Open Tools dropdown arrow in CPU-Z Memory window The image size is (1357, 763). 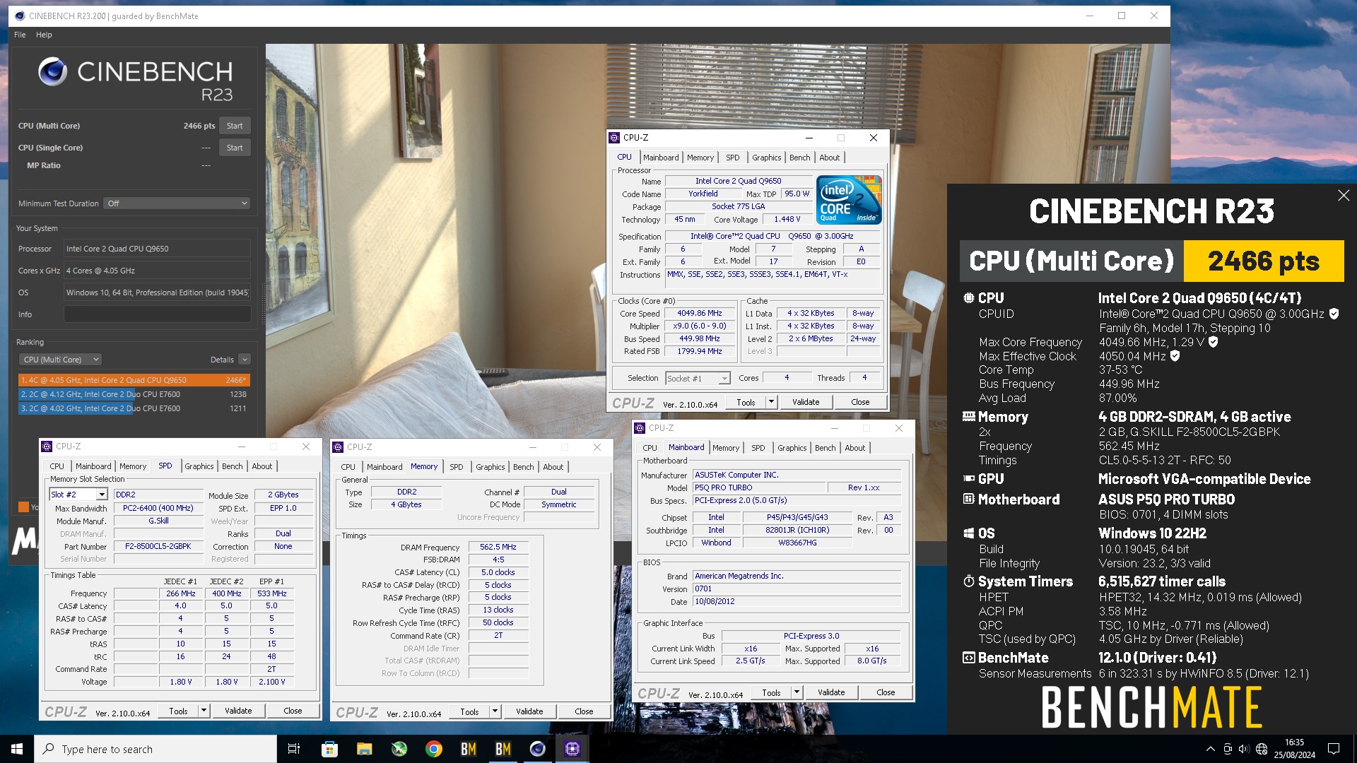[x=495, y=711]
